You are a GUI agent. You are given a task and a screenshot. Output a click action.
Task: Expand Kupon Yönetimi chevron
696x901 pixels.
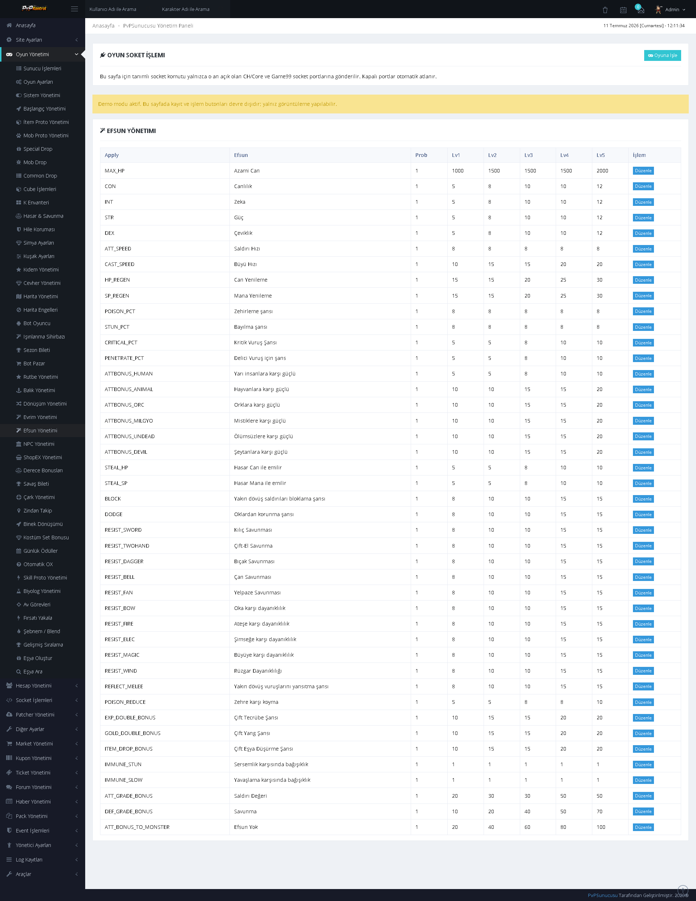(76, 758)
